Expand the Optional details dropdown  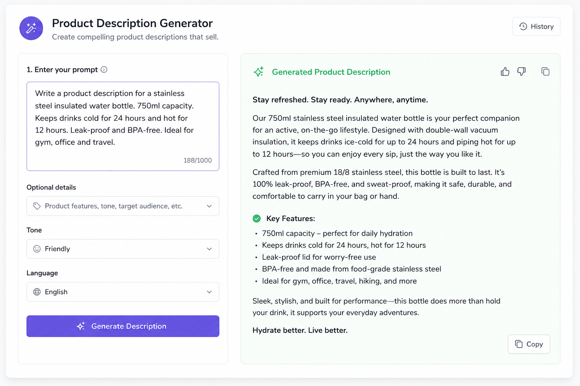(x=123, y=206)
